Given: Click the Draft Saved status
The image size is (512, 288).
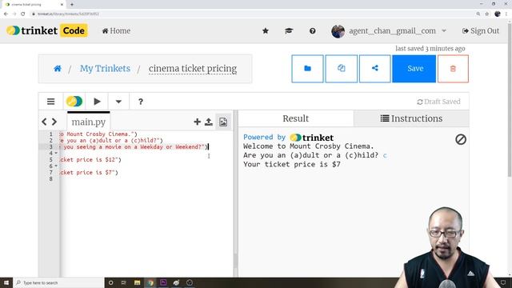Looking at the screenshot, I should click(438, 102).
